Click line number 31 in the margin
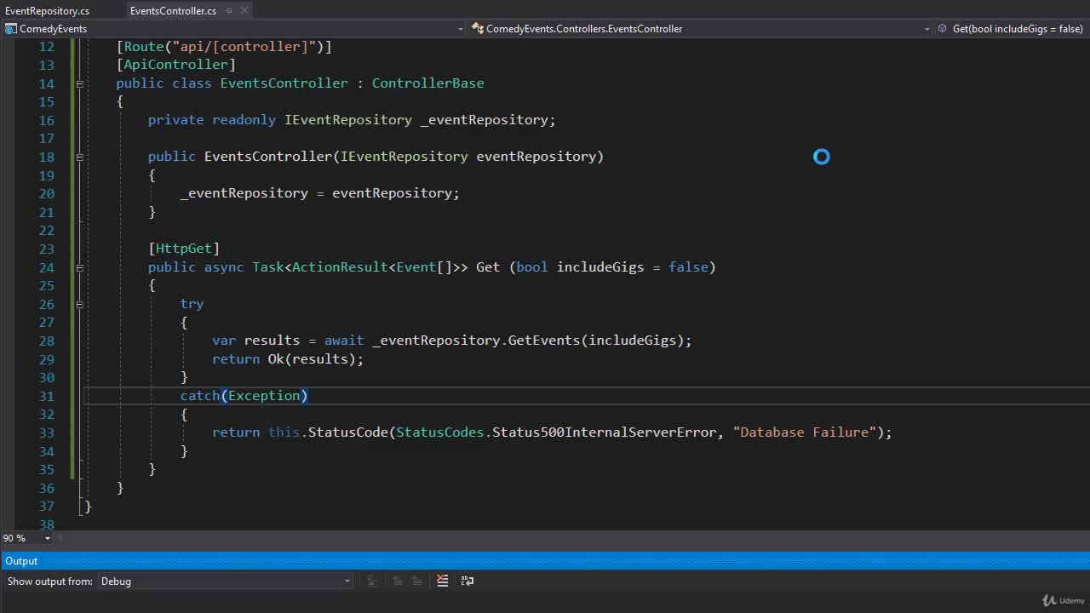Viewport: 1090px width, 613px height. [45, 396]
